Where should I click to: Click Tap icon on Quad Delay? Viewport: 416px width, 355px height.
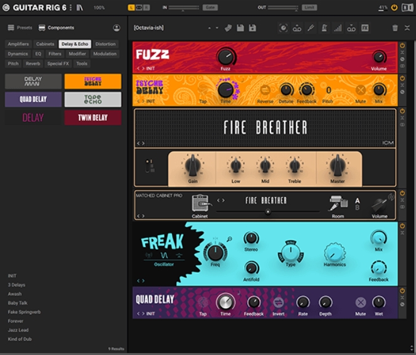coord(203,302)
